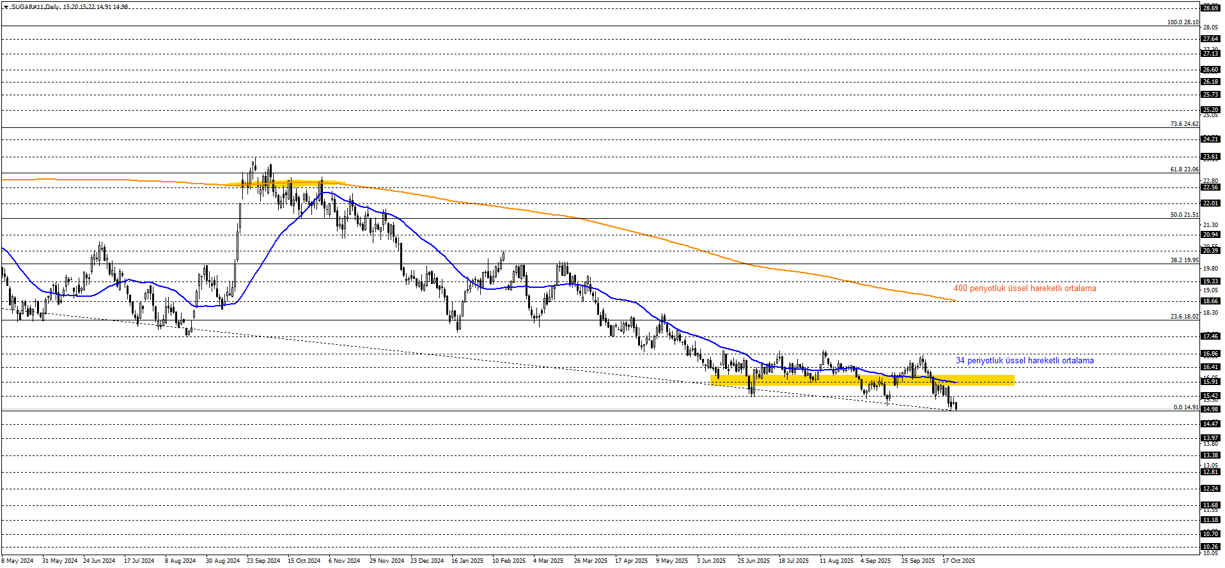Click the 14.98 current price tag
The image size is (1225, 568).
(x=1210, y=409)
